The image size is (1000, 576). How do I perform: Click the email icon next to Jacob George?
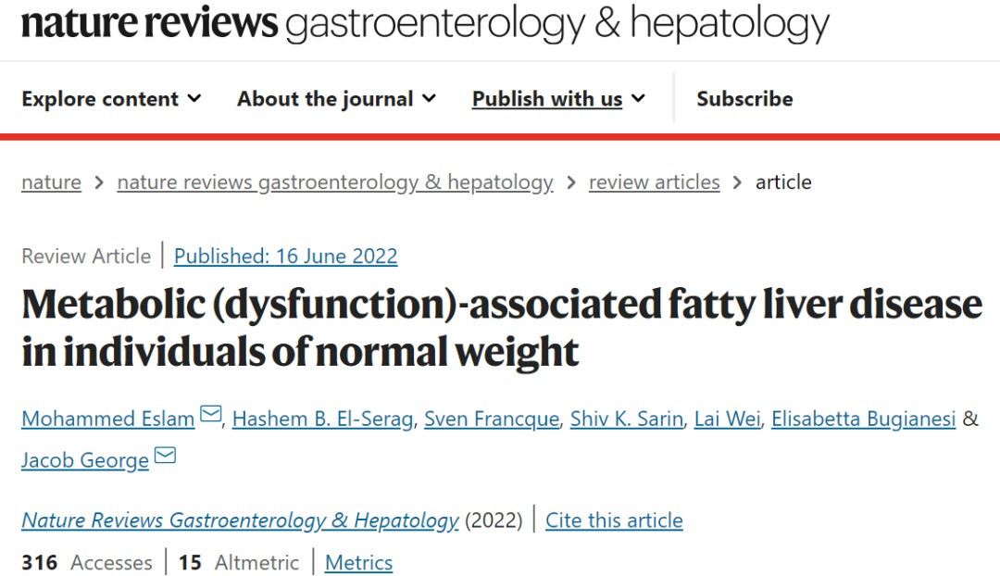tap(165, 456)
